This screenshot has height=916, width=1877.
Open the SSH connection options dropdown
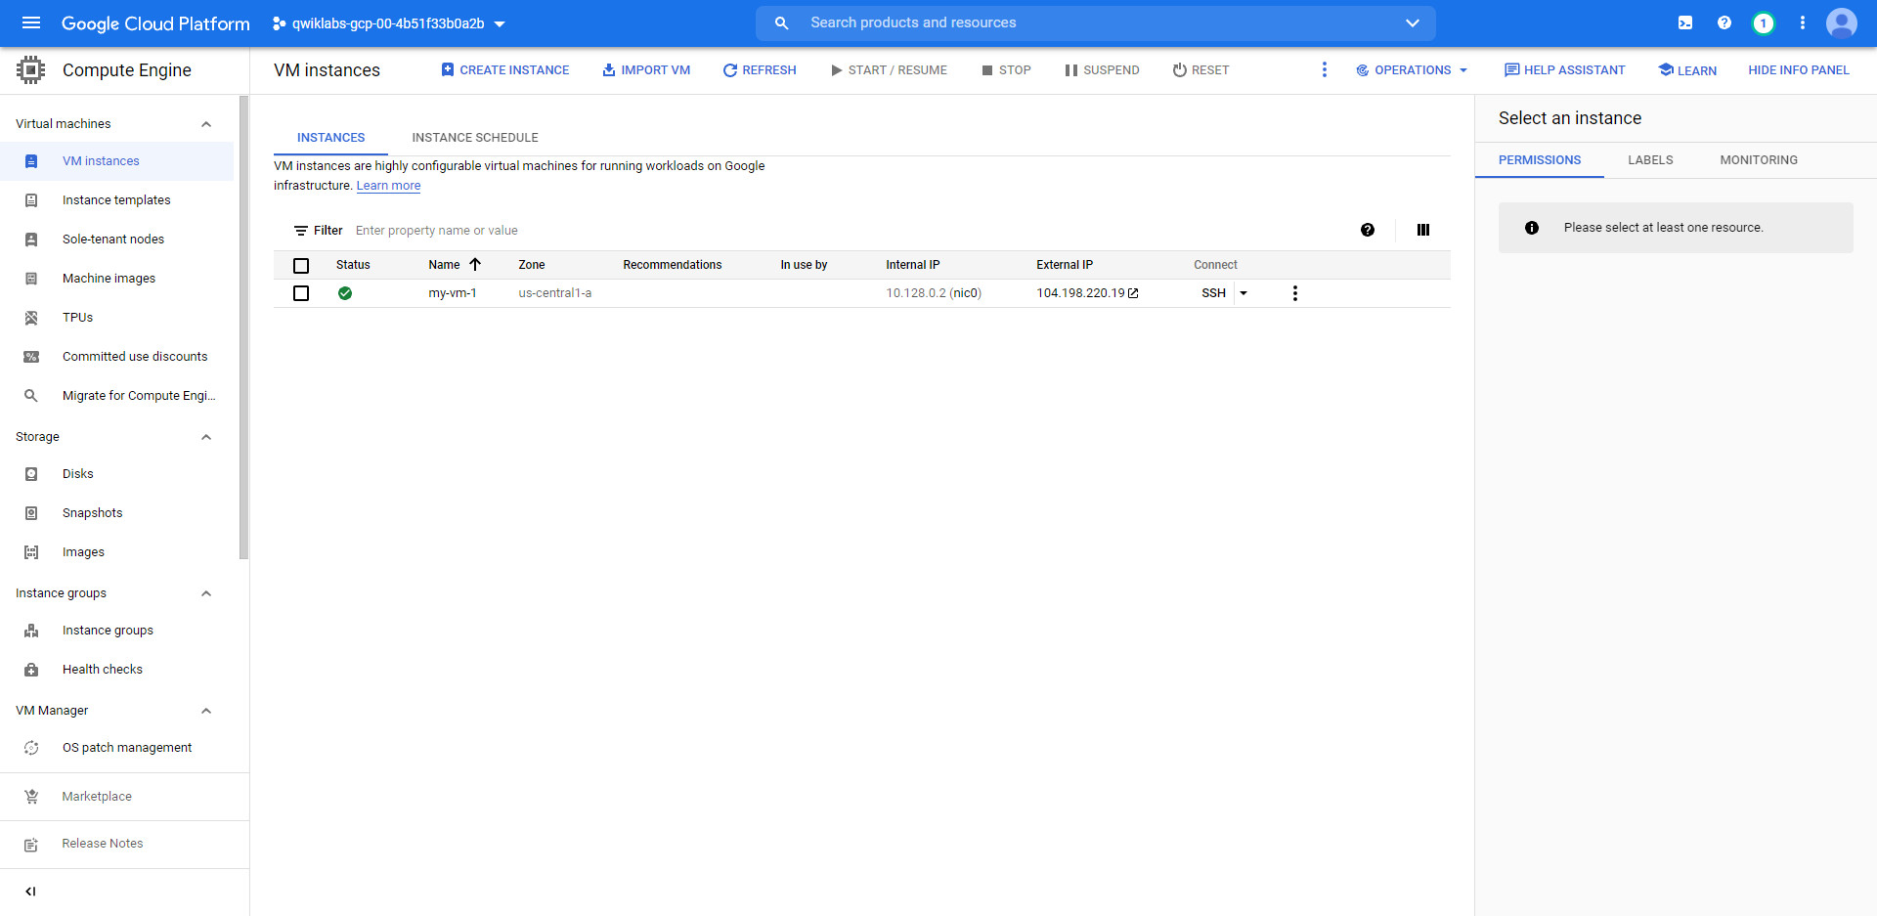click(1244, 292)
